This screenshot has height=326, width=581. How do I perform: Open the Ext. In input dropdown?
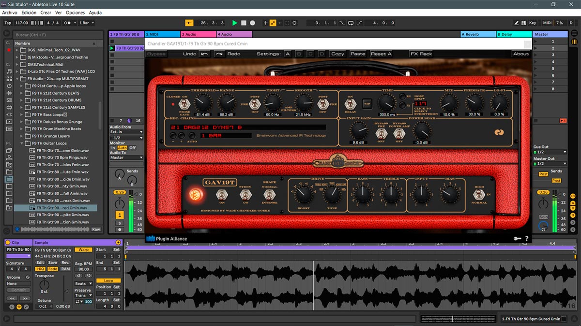[x=126, y=132]
